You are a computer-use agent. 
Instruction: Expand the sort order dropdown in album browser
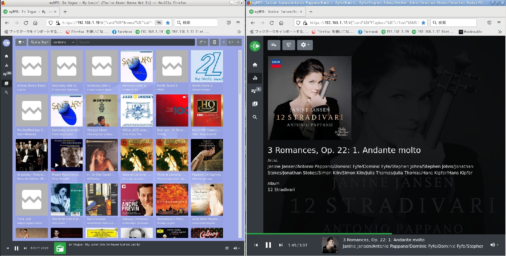point(202,42)
